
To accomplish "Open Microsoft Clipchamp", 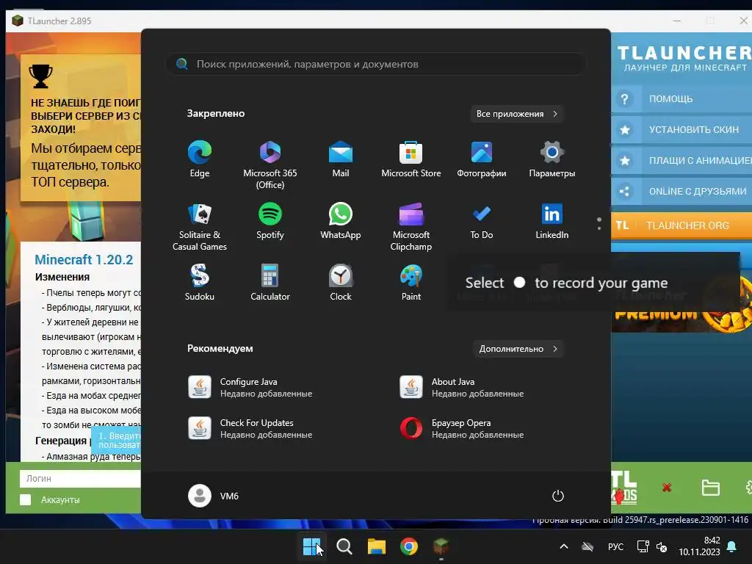I will click(411, 226).
